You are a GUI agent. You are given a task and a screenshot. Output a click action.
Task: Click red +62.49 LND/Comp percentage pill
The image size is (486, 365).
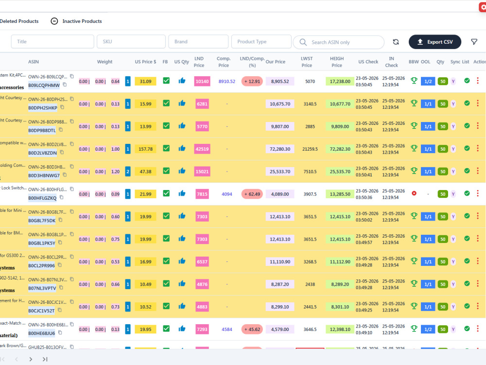pos(252,194)
